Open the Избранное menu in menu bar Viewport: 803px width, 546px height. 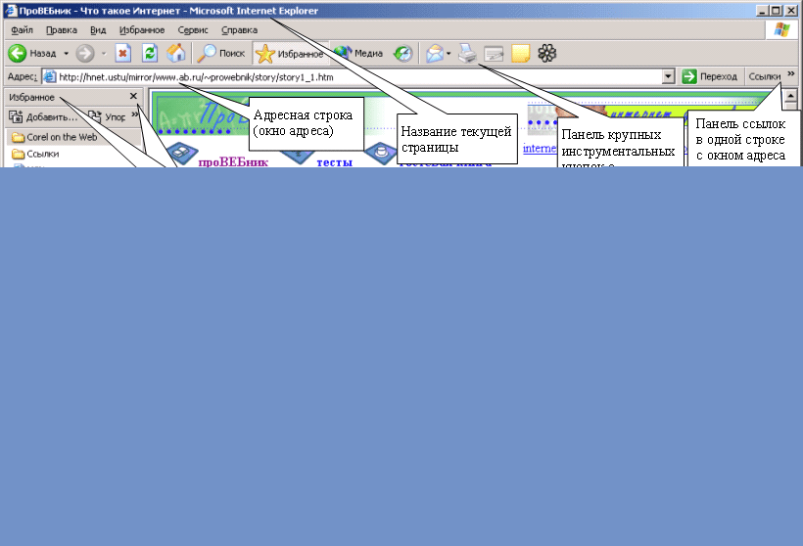point(142,30)
